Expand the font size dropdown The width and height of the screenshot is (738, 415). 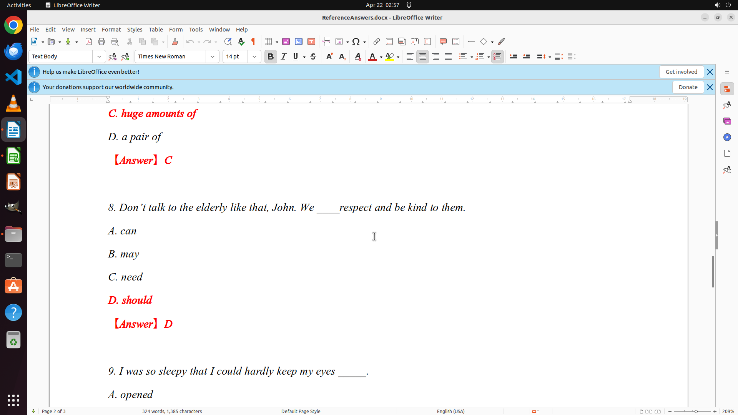pyautogui.click(x=254, y=56)
